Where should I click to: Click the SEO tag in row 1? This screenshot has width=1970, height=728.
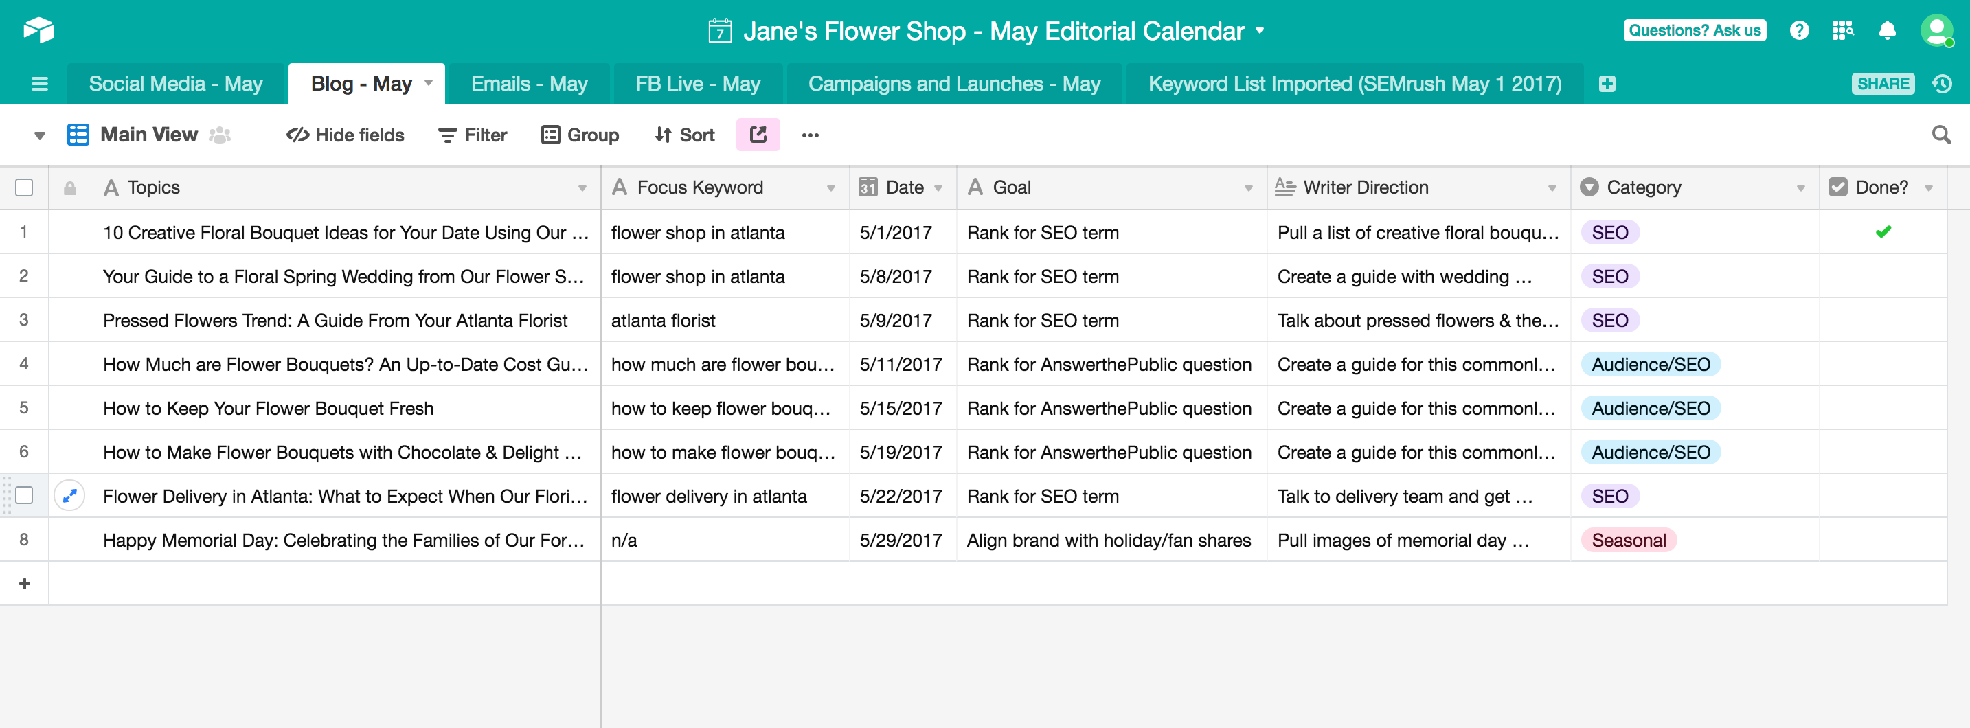1610,231
